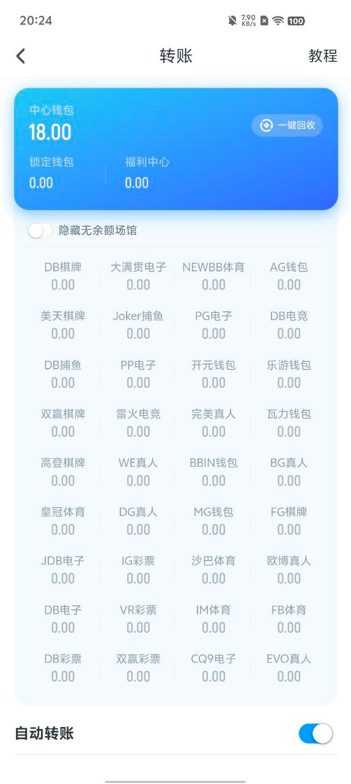The image size is (351, 784).
Task: Tap the Wi-Fi status icon
Action: (x=278, y=20)
